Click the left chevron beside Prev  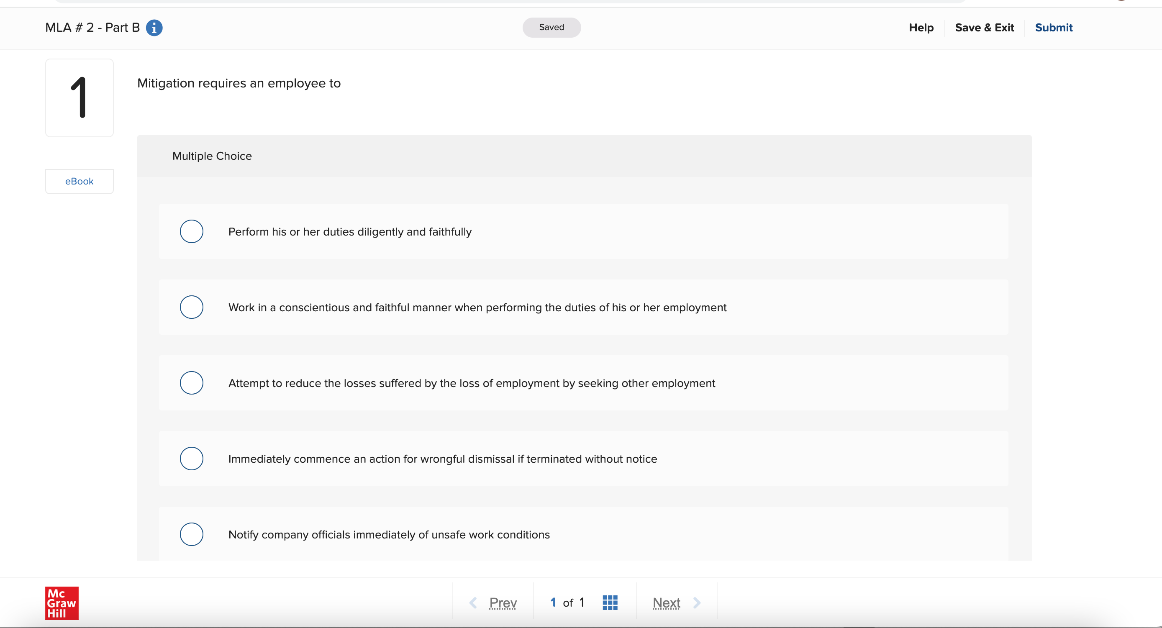[473, 603]
